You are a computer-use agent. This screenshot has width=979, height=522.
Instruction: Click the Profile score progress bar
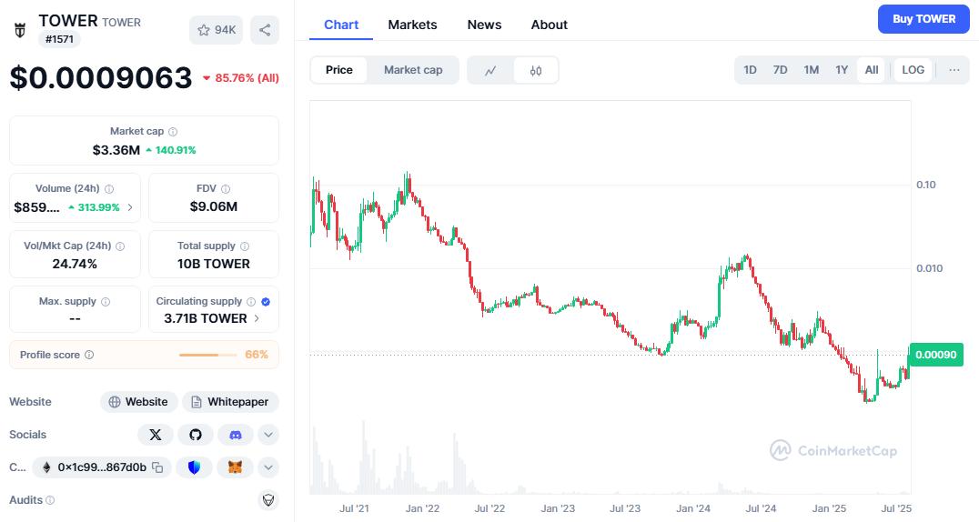click(208, 355)
